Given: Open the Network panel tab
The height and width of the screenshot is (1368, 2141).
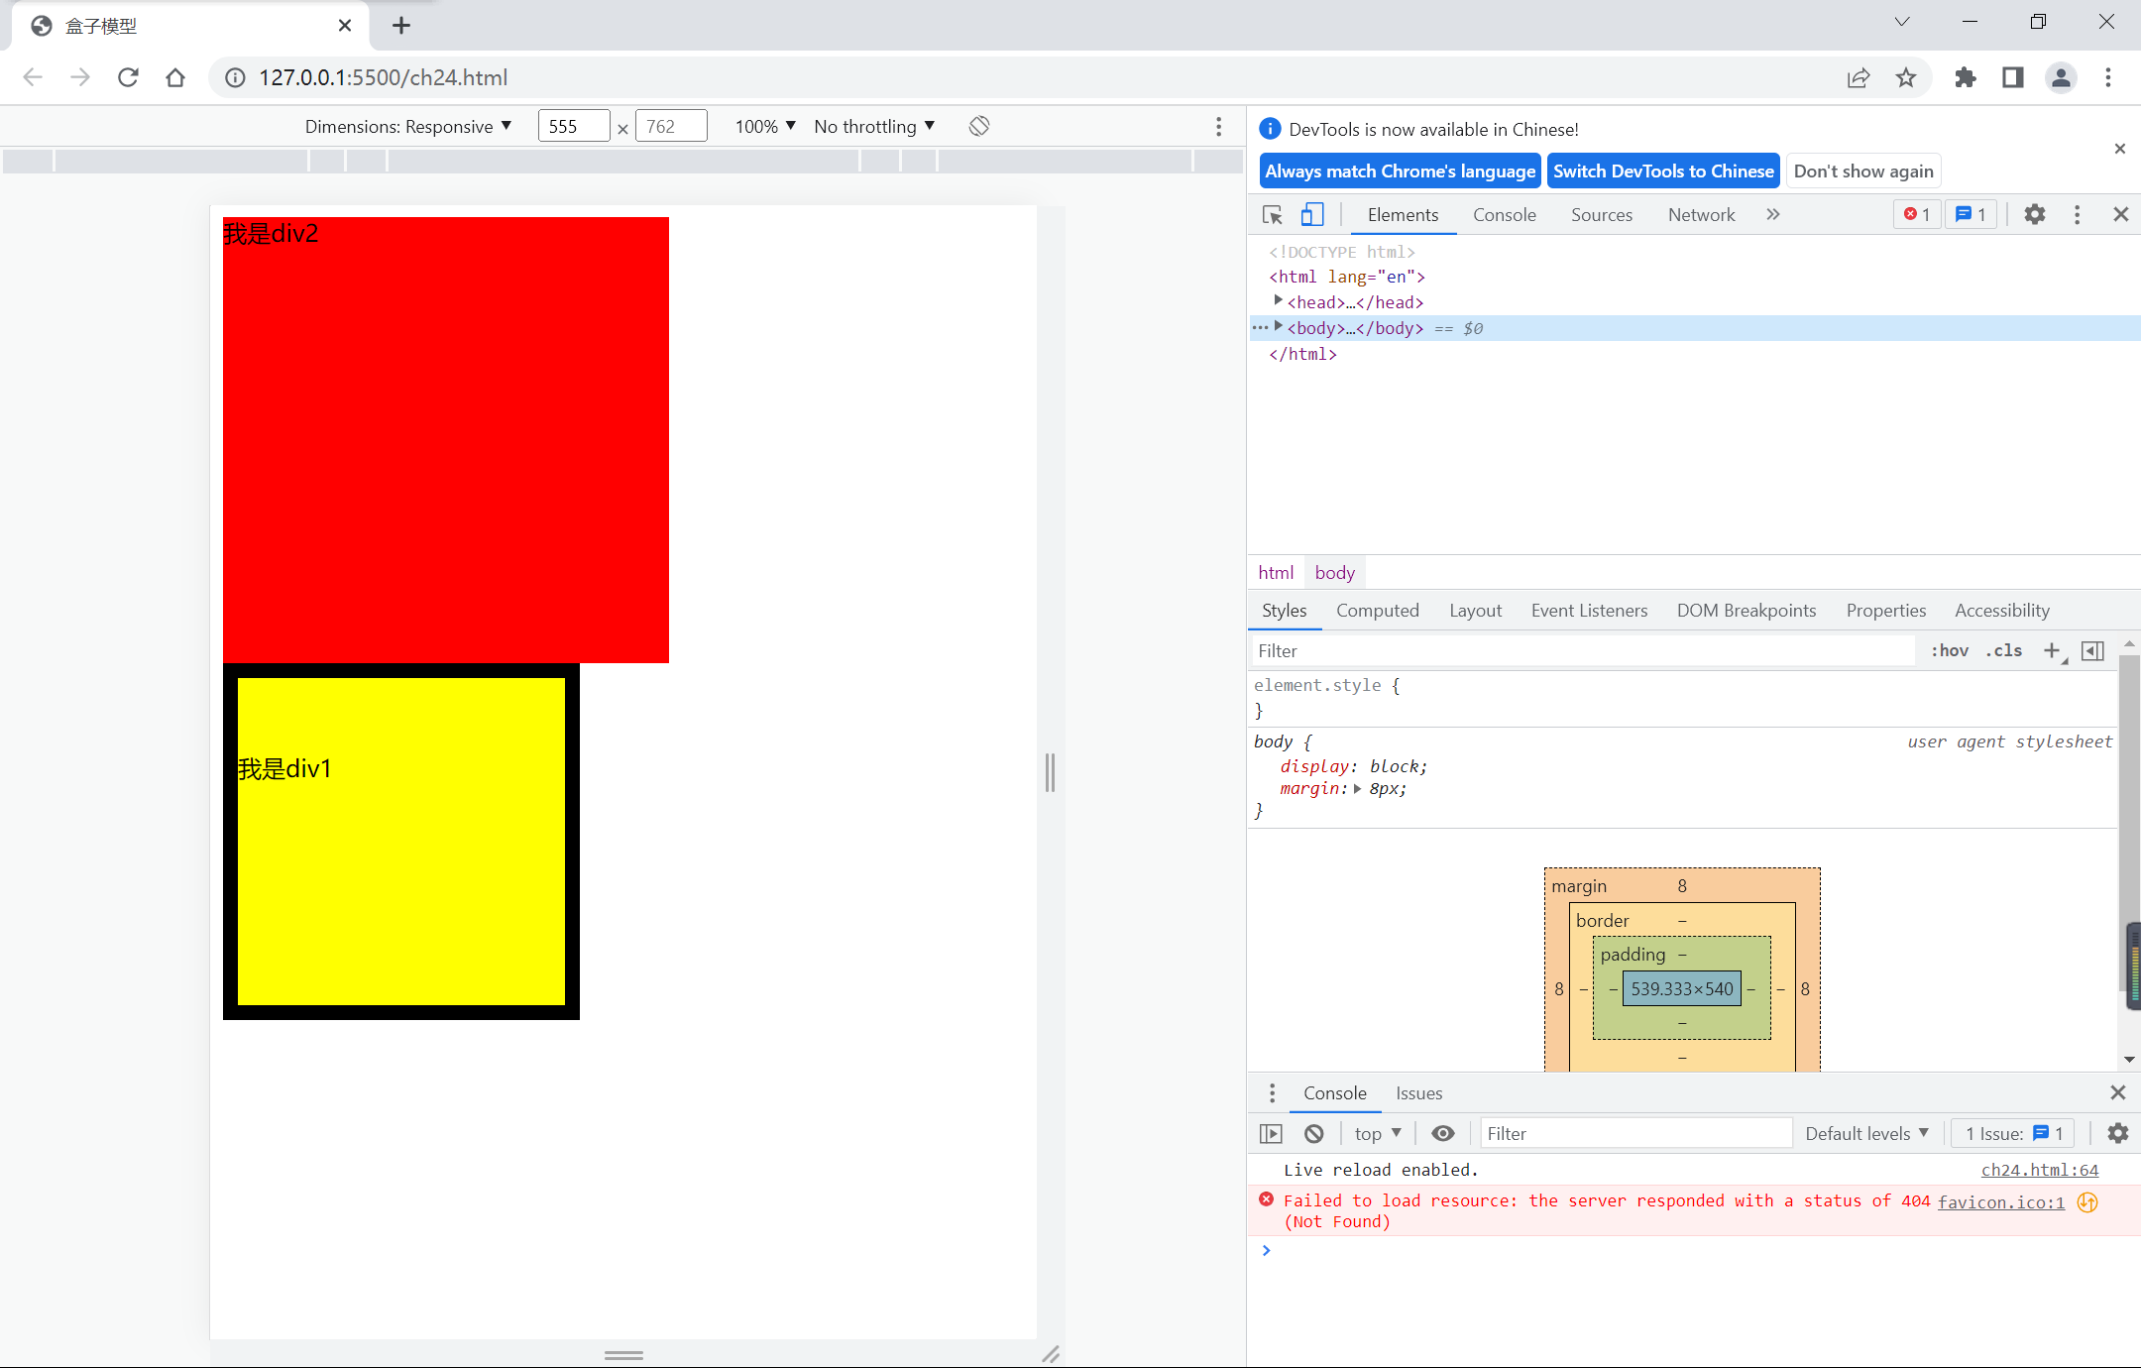Looking at the screenshot, I should tap(1701, 215).
